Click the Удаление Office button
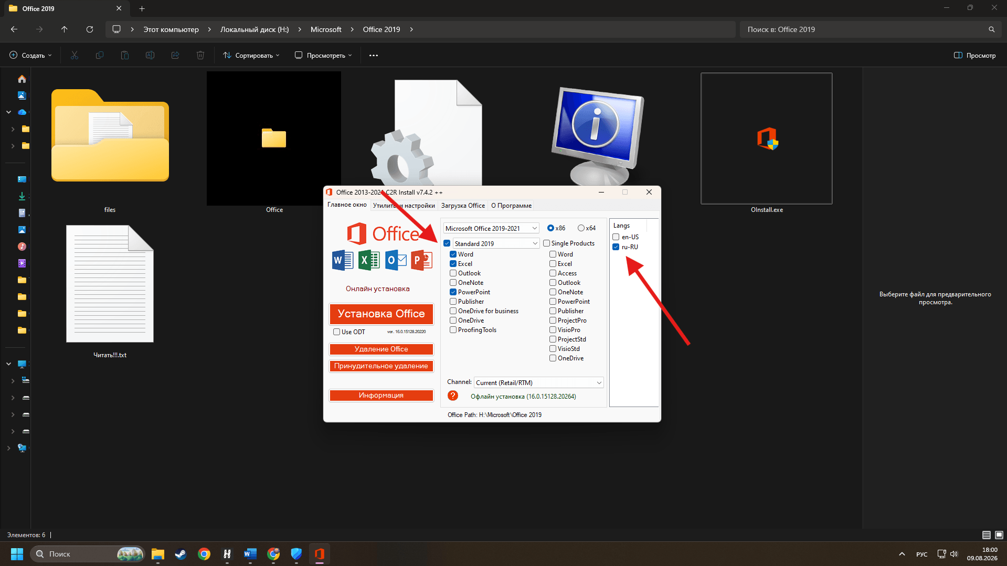 [381, 349]
